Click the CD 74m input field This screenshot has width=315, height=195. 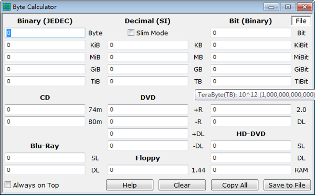[x=45, y=110]
